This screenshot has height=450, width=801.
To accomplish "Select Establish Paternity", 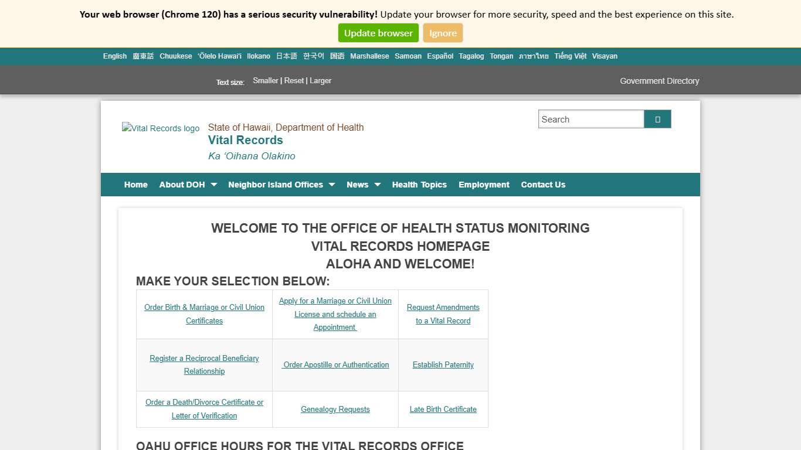I will click(443, 364).
